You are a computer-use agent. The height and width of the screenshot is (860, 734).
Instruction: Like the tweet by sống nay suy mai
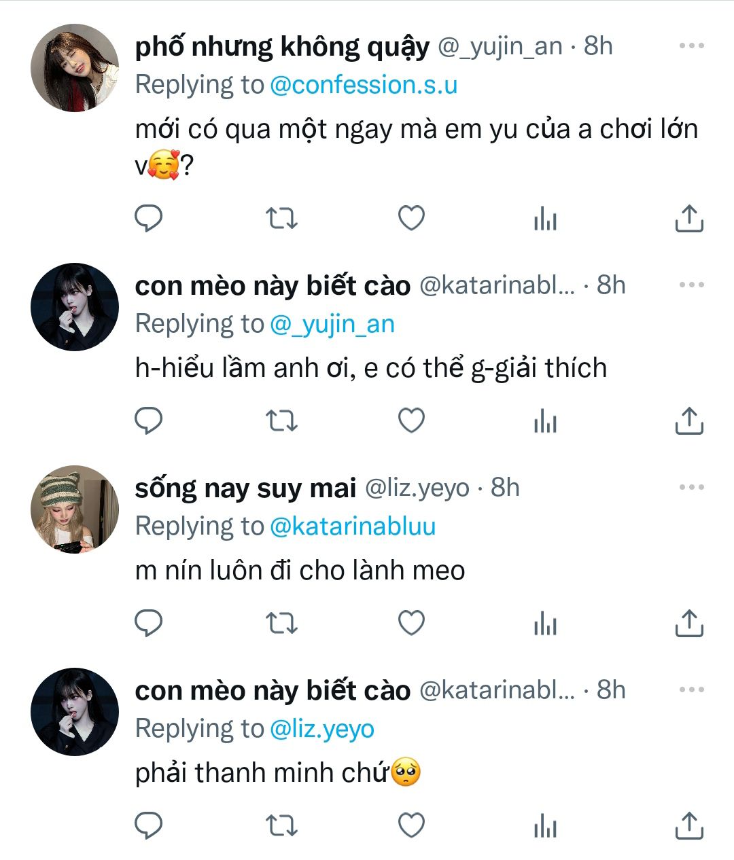point(411,623)
